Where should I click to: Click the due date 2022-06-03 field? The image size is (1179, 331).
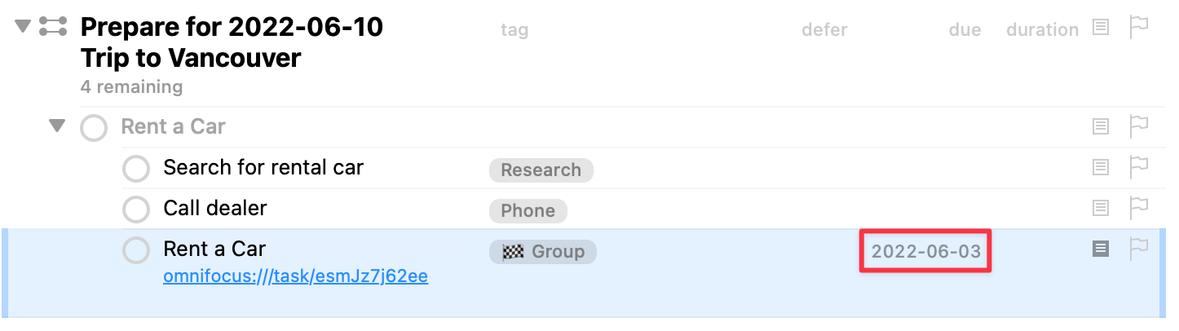click(926, 251)
